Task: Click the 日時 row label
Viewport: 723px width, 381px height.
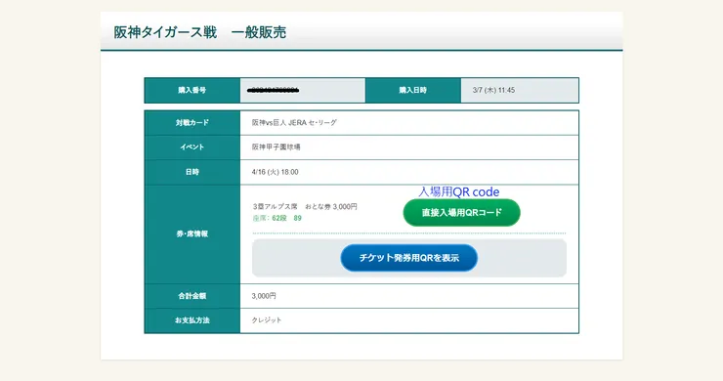Action: pyautogui.click(x=192, y=172)
